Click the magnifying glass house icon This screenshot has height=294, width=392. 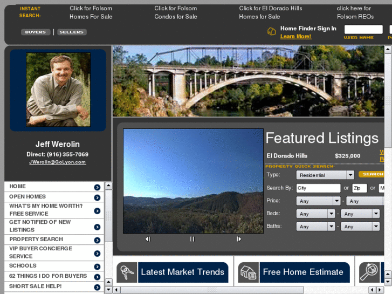click(x=369, y=272)
